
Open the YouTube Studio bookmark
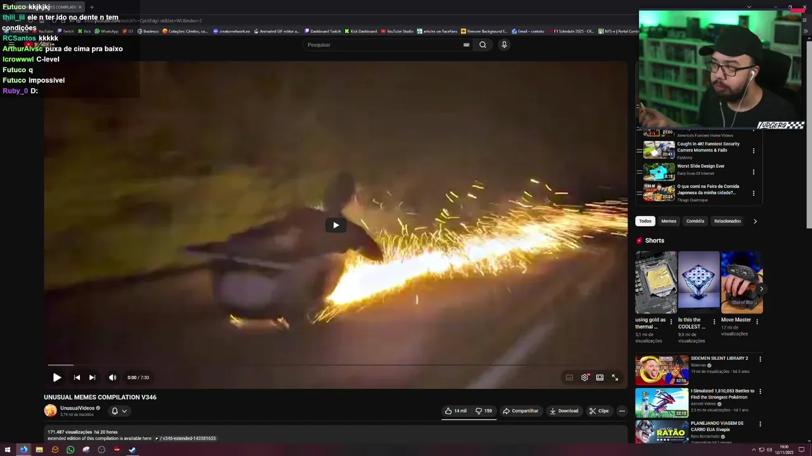[397, 31]
